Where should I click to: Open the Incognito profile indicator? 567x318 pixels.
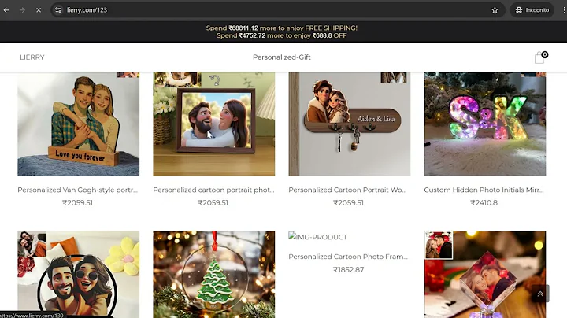532,10
